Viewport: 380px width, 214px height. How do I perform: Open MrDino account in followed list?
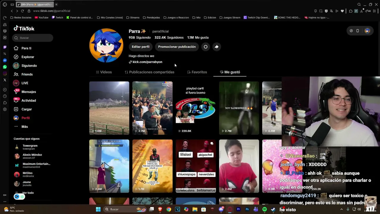(28, 174)
